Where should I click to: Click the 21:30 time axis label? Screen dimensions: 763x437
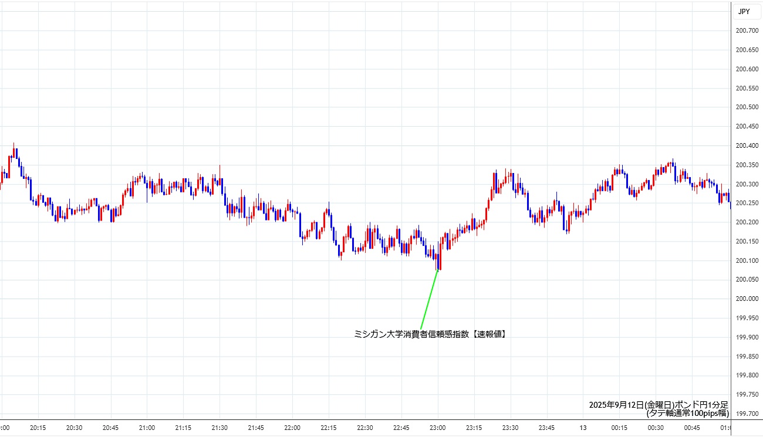(220, 428)
